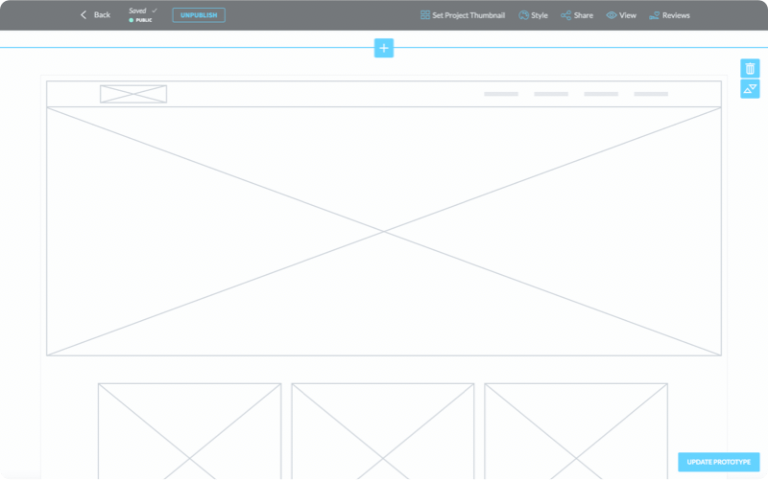Click the last wireframe nav link bar
The width and height of the screenshot is (768, 480).
(x=651, y=94)
